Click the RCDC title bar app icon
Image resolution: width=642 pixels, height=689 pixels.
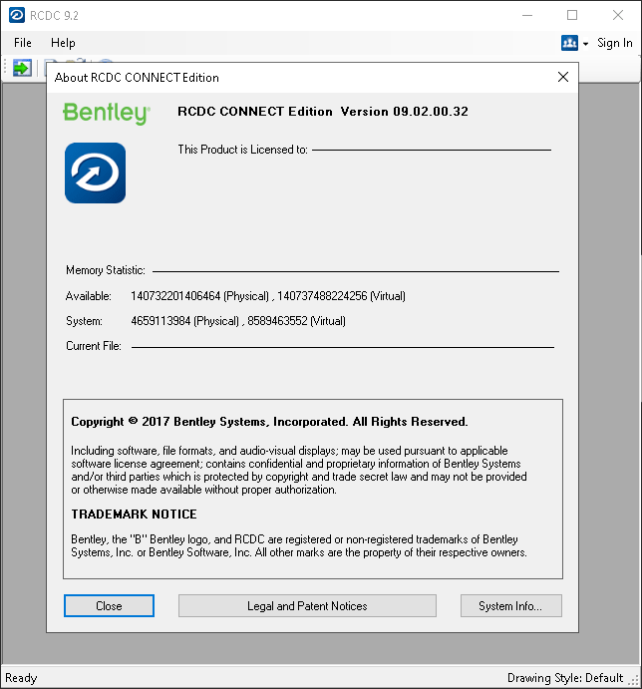coord(17,15)
